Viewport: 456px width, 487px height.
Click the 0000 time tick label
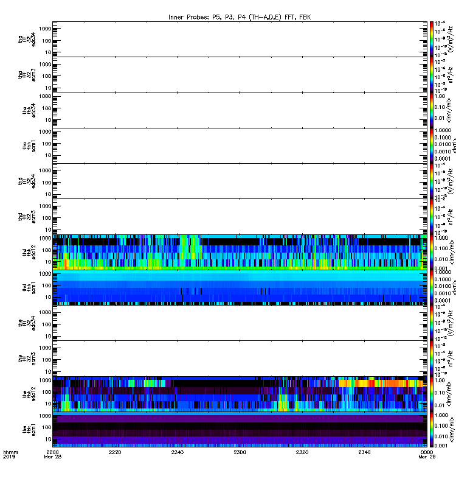pos(427,452)
